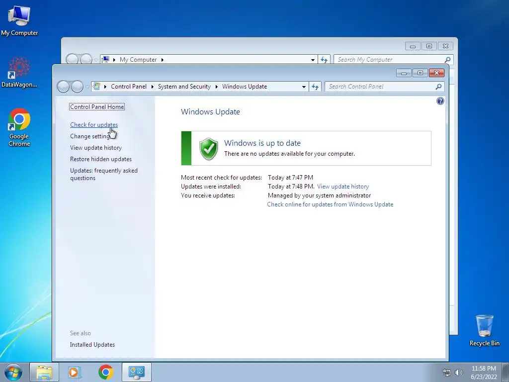The height and width of the screenshot is (382, 509).
Task: Expand the arrow before Control Panel breadcrumb
Action: [x=105, y=87]
